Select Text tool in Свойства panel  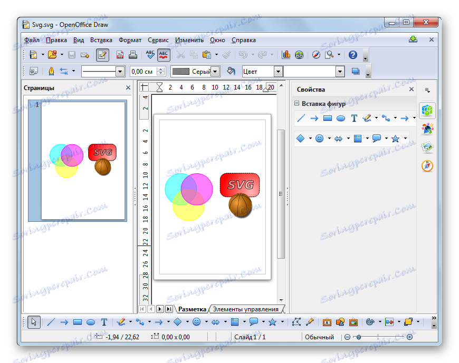pyautogui.click(x=354, y=118)
